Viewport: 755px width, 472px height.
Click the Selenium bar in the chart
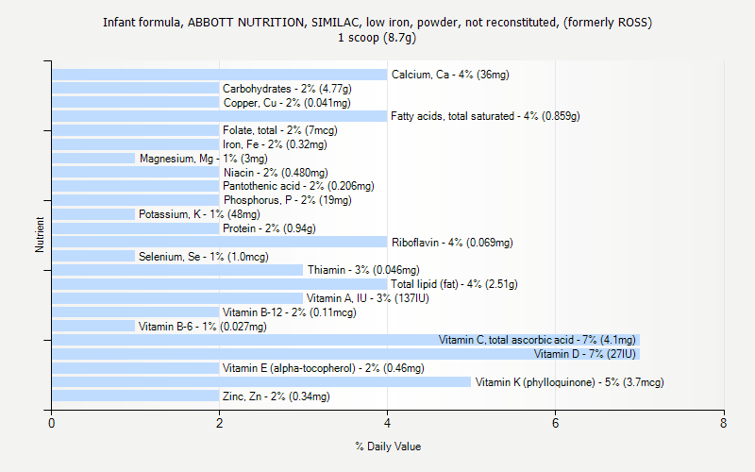[93, 256]
